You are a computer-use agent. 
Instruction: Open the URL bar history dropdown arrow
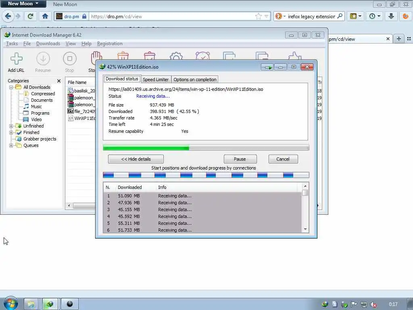(266, 16)
